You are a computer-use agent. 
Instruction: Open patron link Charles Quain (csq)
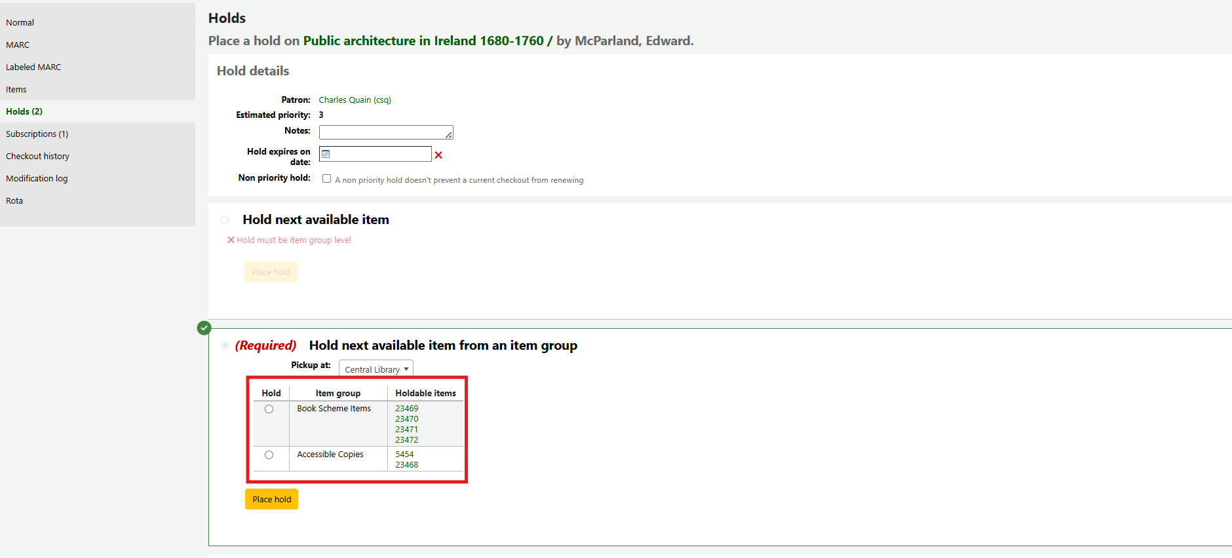coord(355,100)
